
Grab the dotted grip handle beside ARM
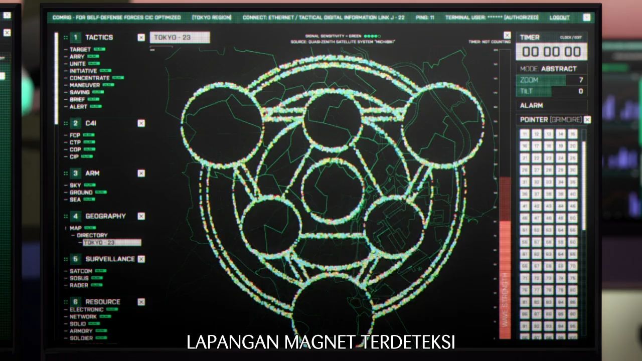point(66,173)
